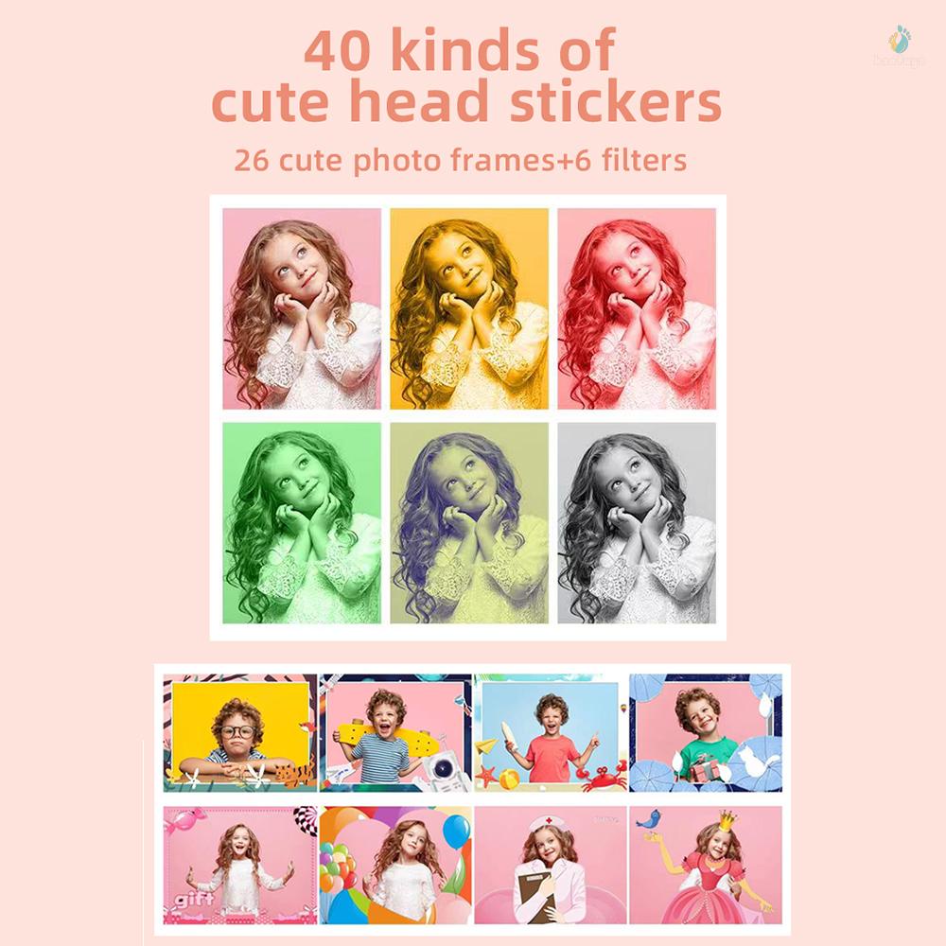Select the beach frame with red crab
Viewport: 946px width, 946px height.
(551, 733)
